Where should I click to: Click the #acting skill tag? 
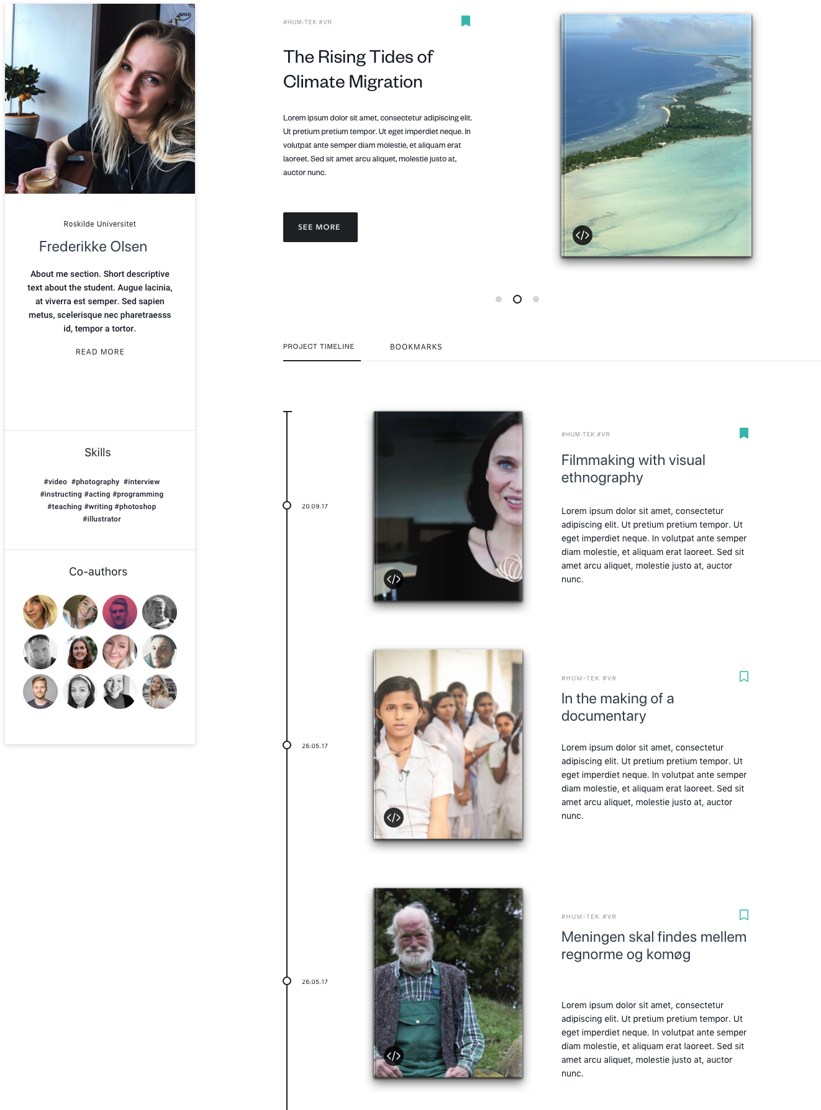[98, 494]
